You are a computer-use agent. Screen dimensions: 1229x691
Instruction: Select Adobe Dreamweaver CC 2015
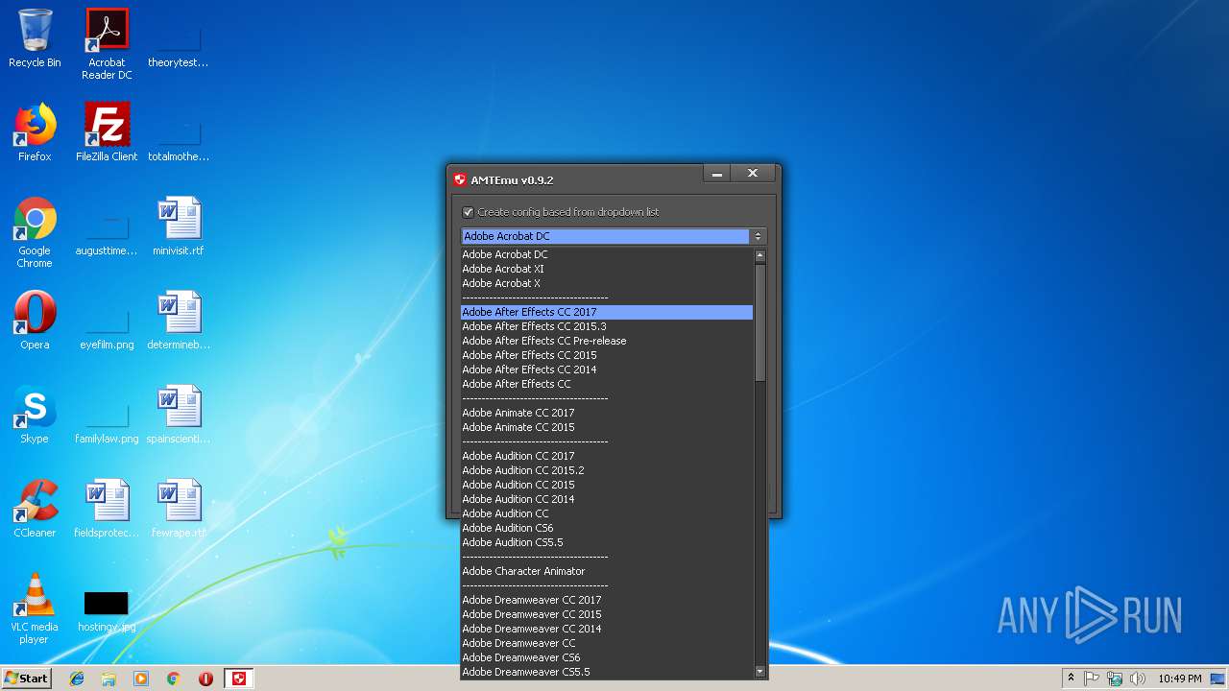click(x=607, y=614)
